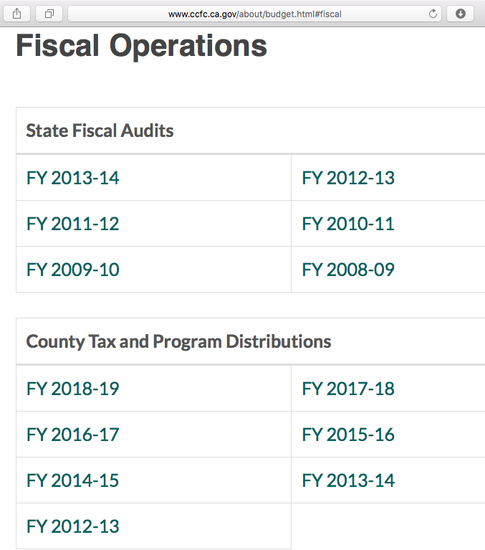Open State Fiscal Audit FY 2011-12
This screenshot has width=485, height=550.
click(x=73, y=224)
